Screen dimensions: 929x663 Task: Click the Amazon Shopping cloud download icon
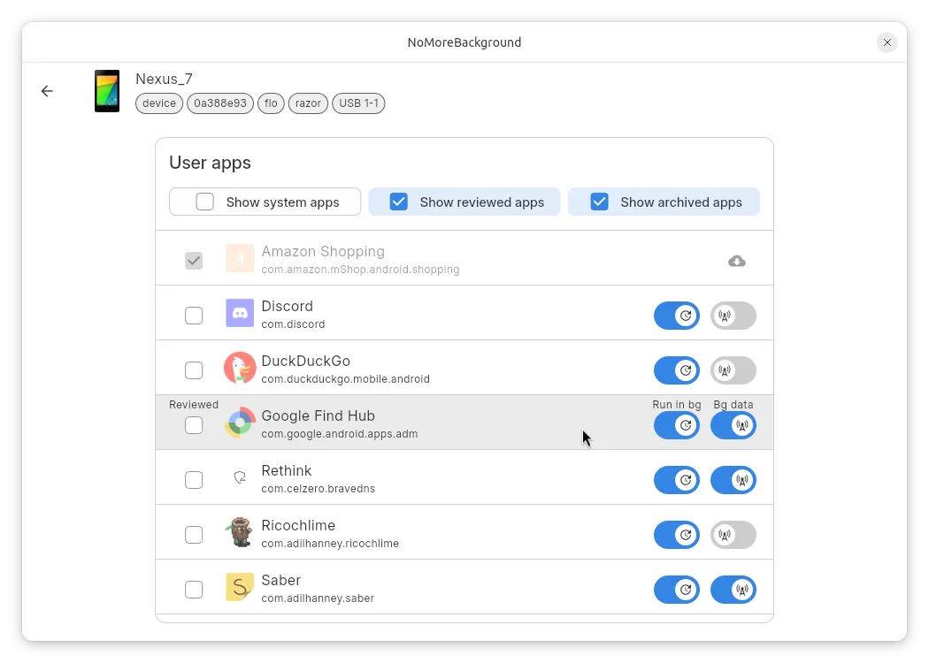click(736, 261)
